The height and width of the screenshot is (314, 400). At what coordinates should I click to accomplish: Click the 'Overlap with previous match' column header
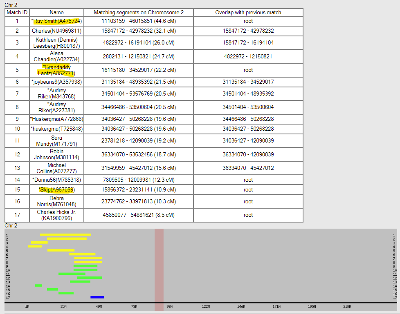pos(248,13)
